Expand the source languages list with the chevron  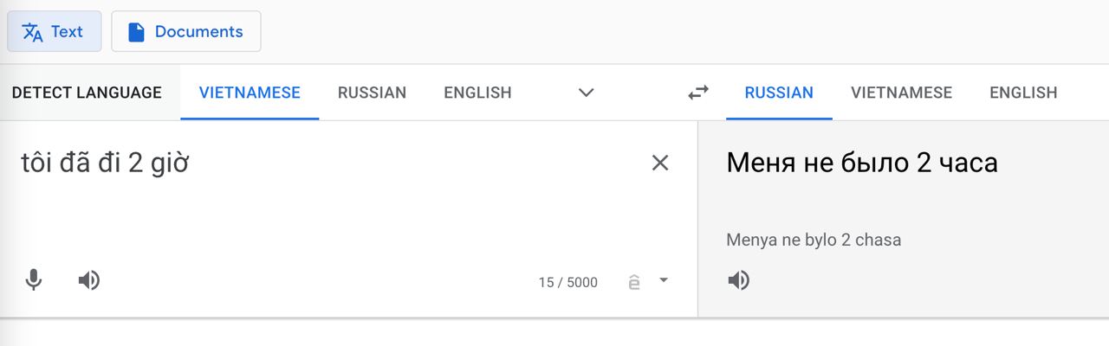[x=587, y=93]
